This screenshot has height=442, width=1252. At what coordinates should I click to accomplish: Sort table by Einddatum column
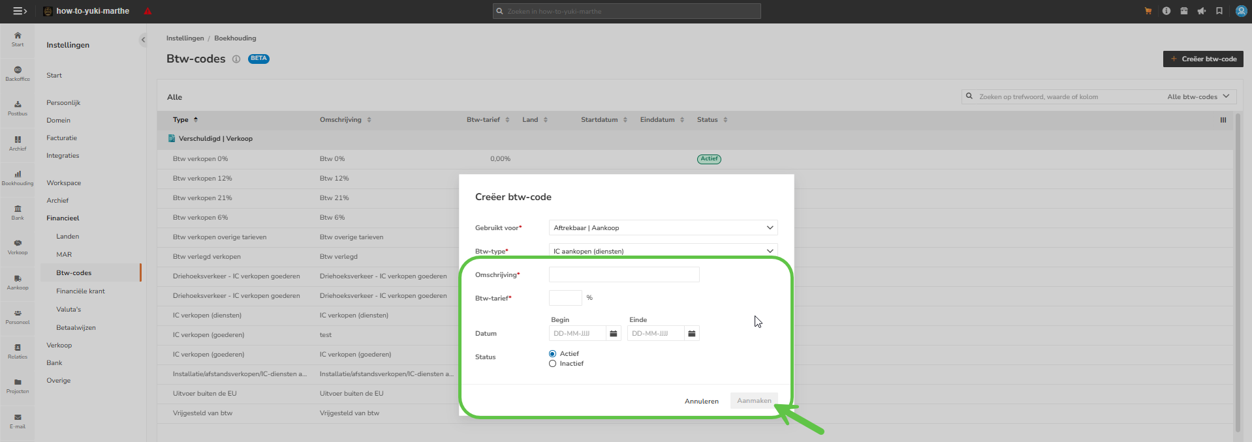[662, 120]
